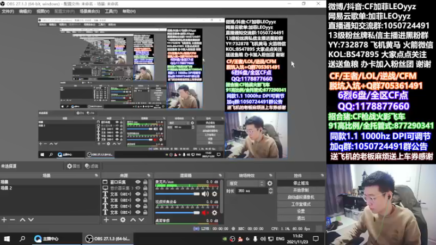Switch to 主播中心 taskbar app
This screenshot has height=245, width=436.
[57, 238]
